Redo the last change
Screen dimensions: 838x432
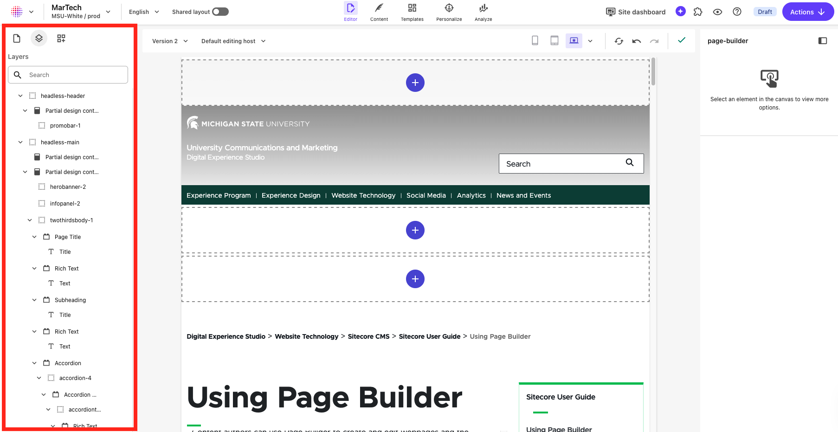click(654, 41)
